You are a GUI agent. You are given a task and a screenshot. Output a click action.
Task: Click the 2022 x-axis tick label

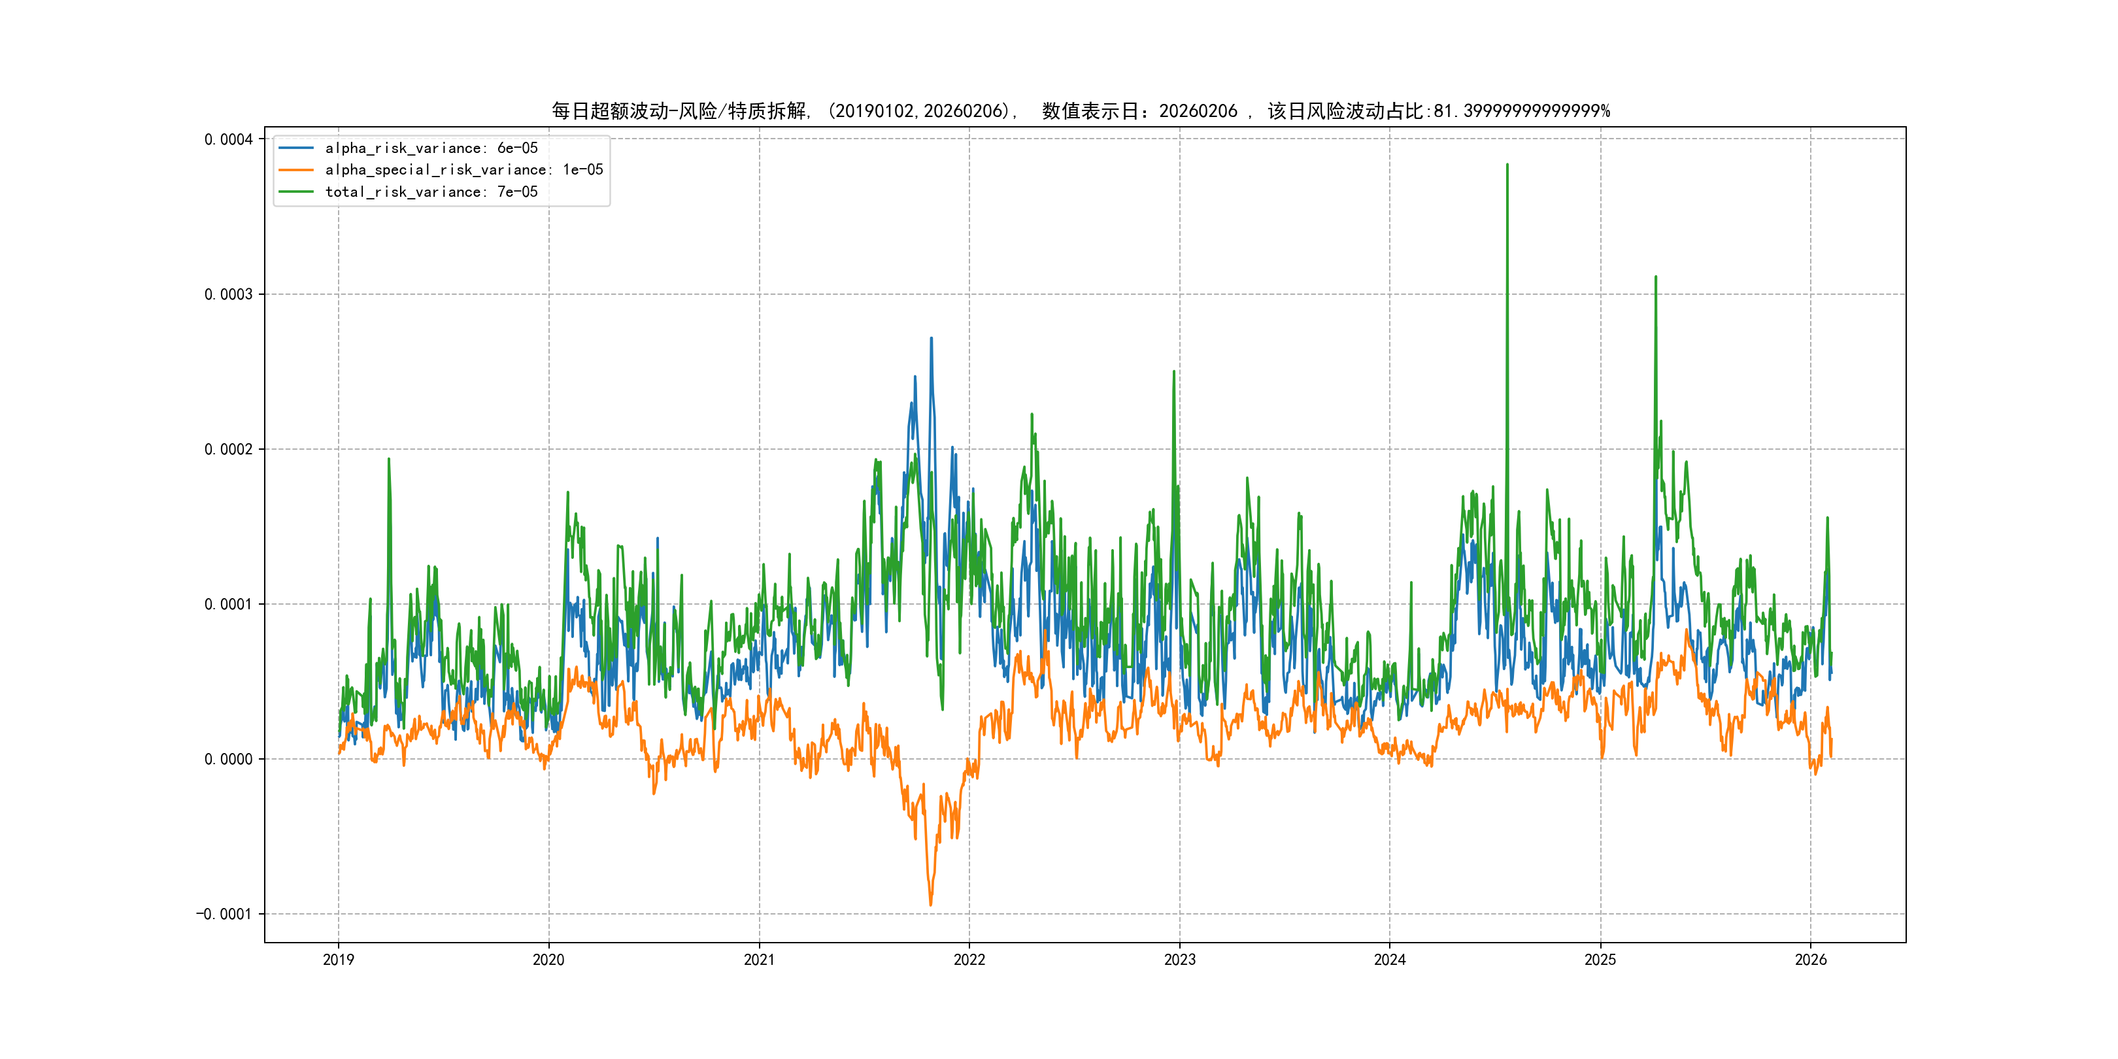(969, 960)
